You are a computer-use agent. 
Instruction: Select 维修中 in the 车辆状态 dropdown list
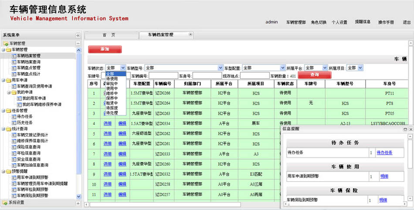pos(112,93)
